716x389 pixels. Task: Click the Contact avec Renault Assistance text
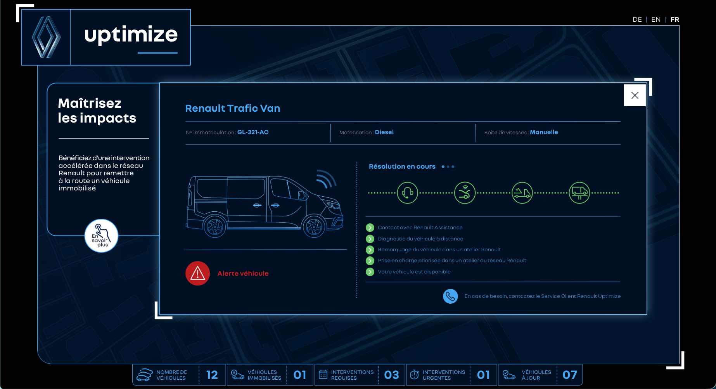(420, 228)
